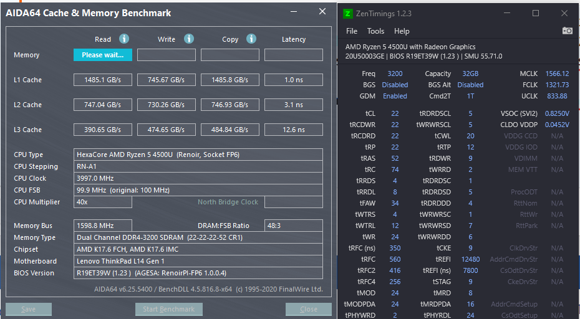Click the L2 Cache latency 3.1 ns
The width and height of the screenshot is (580, 319).
294,105
